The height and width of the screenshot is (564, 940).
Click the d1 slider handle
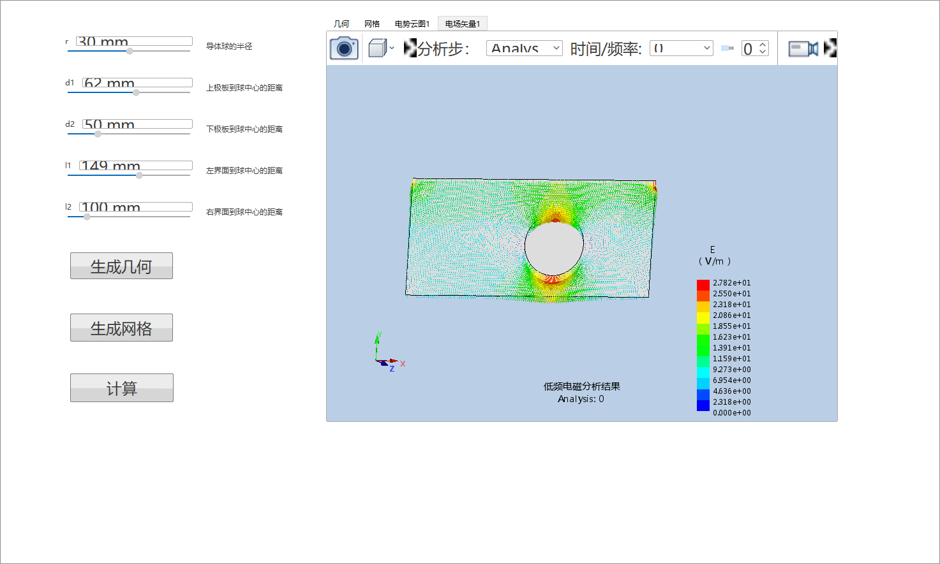click(136, 92)
